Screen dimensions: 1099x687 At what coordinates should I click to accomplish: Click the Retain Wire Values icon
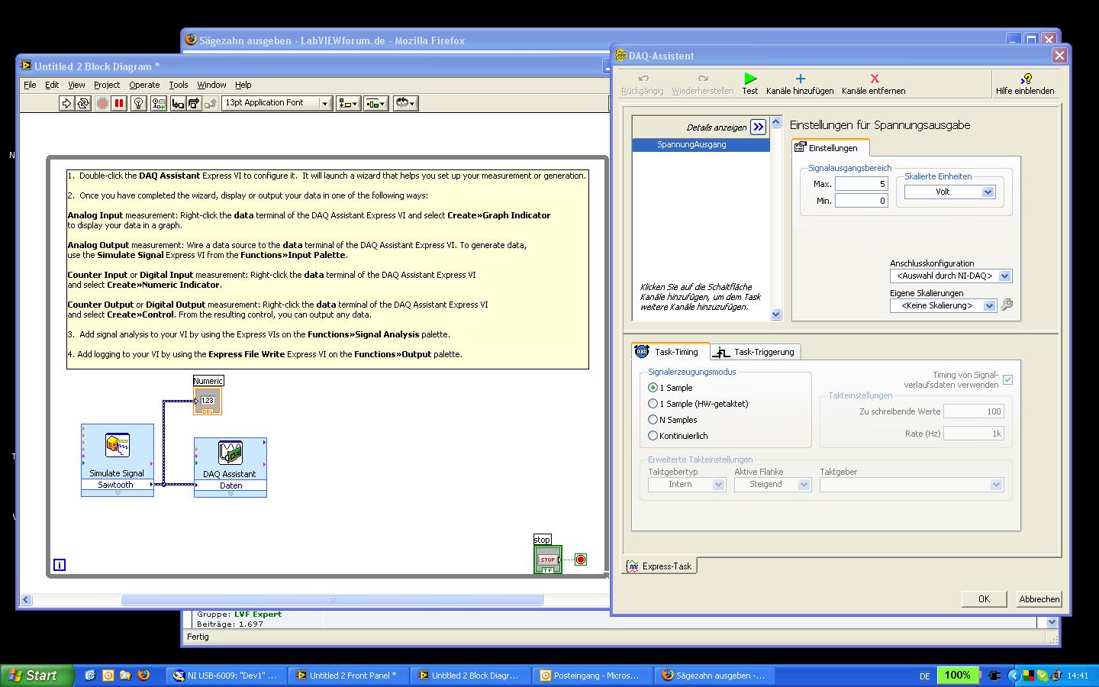158,103
